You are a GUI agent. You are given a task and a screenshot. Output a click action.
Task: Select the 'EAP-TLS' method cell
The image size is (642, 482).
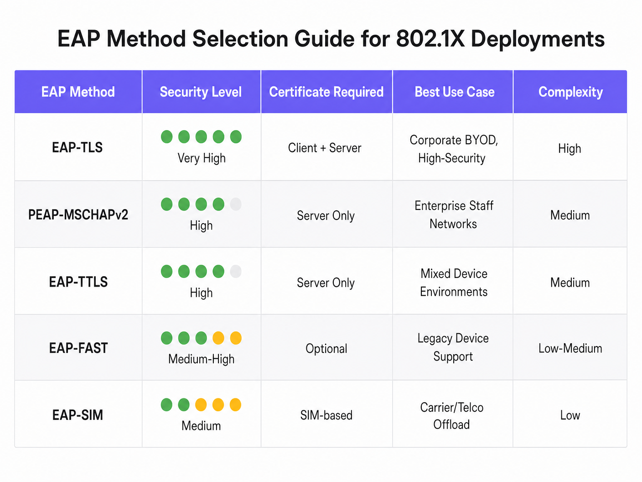(x=78, y=147)
